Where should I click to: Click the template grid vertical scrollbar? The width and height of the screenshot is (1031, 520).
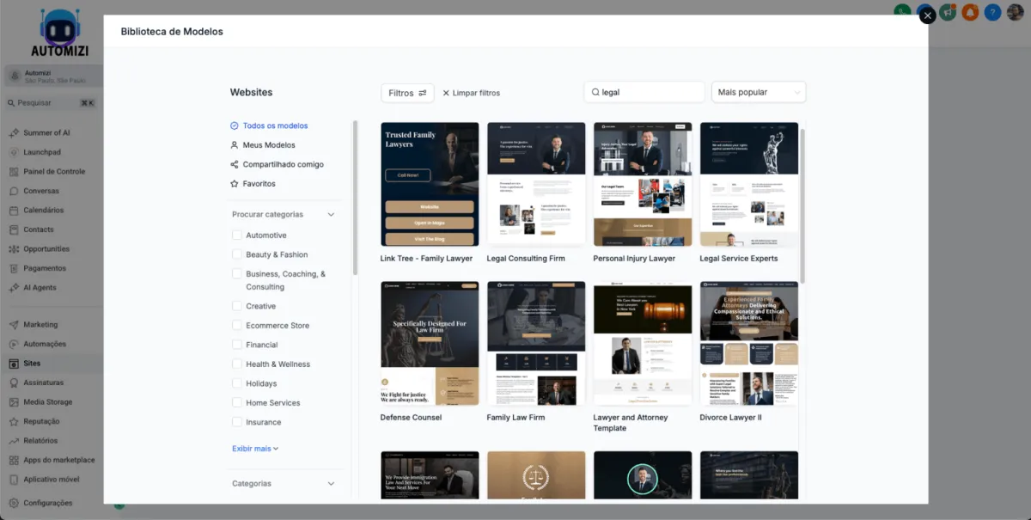tap(802, 206)
